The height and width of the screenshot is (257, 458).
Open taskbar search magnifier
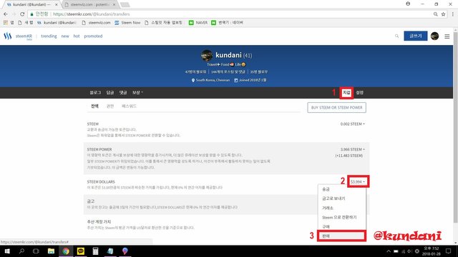click(x=21, y=251)
